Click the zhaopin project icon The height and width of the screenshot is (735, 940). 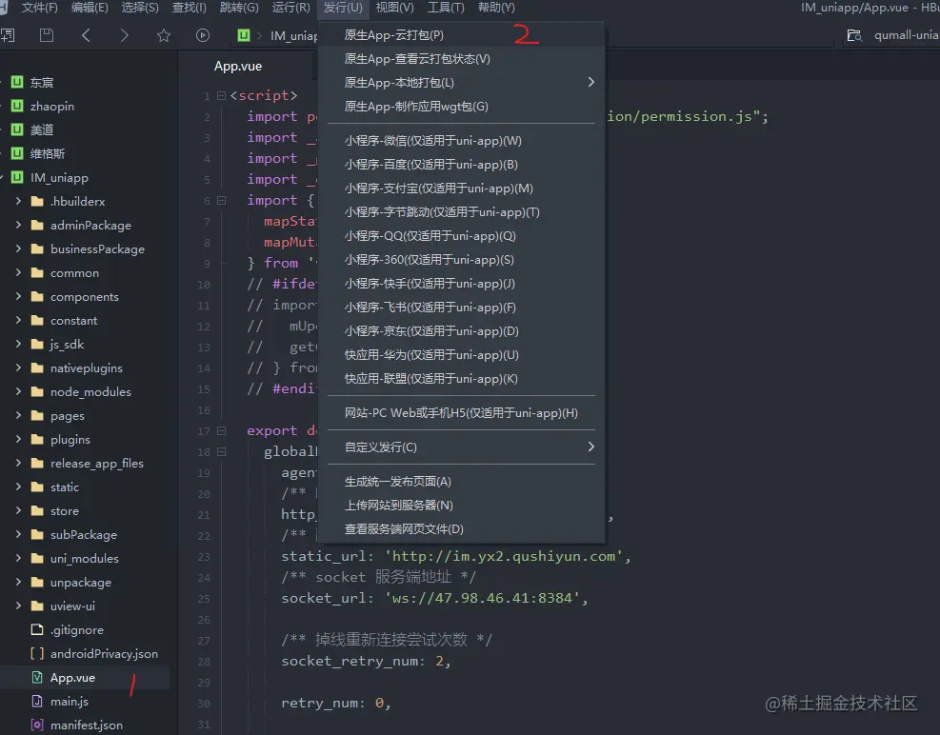[17, 106]
